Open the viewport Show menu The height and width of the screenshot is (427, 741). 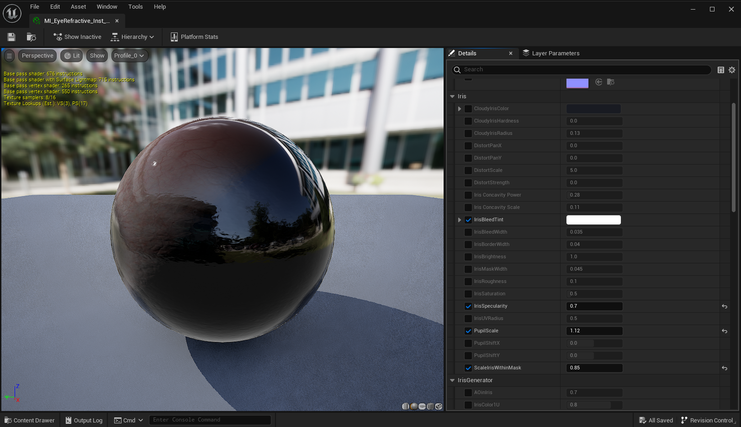[x=97, y=56]
